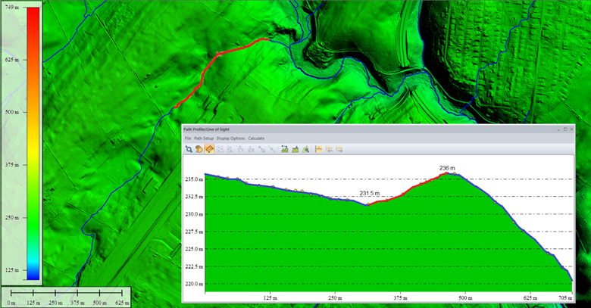Click the orange left-arrow toolbar icon
The width and height of the screenshot is (591, 308).
pyautogui.click(x=330, y=149)
